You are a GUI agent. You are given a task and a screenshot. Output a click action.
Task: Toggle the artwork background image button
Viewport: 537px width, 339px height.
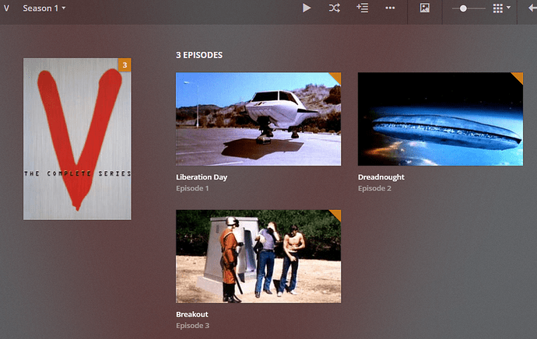[425, 8]
